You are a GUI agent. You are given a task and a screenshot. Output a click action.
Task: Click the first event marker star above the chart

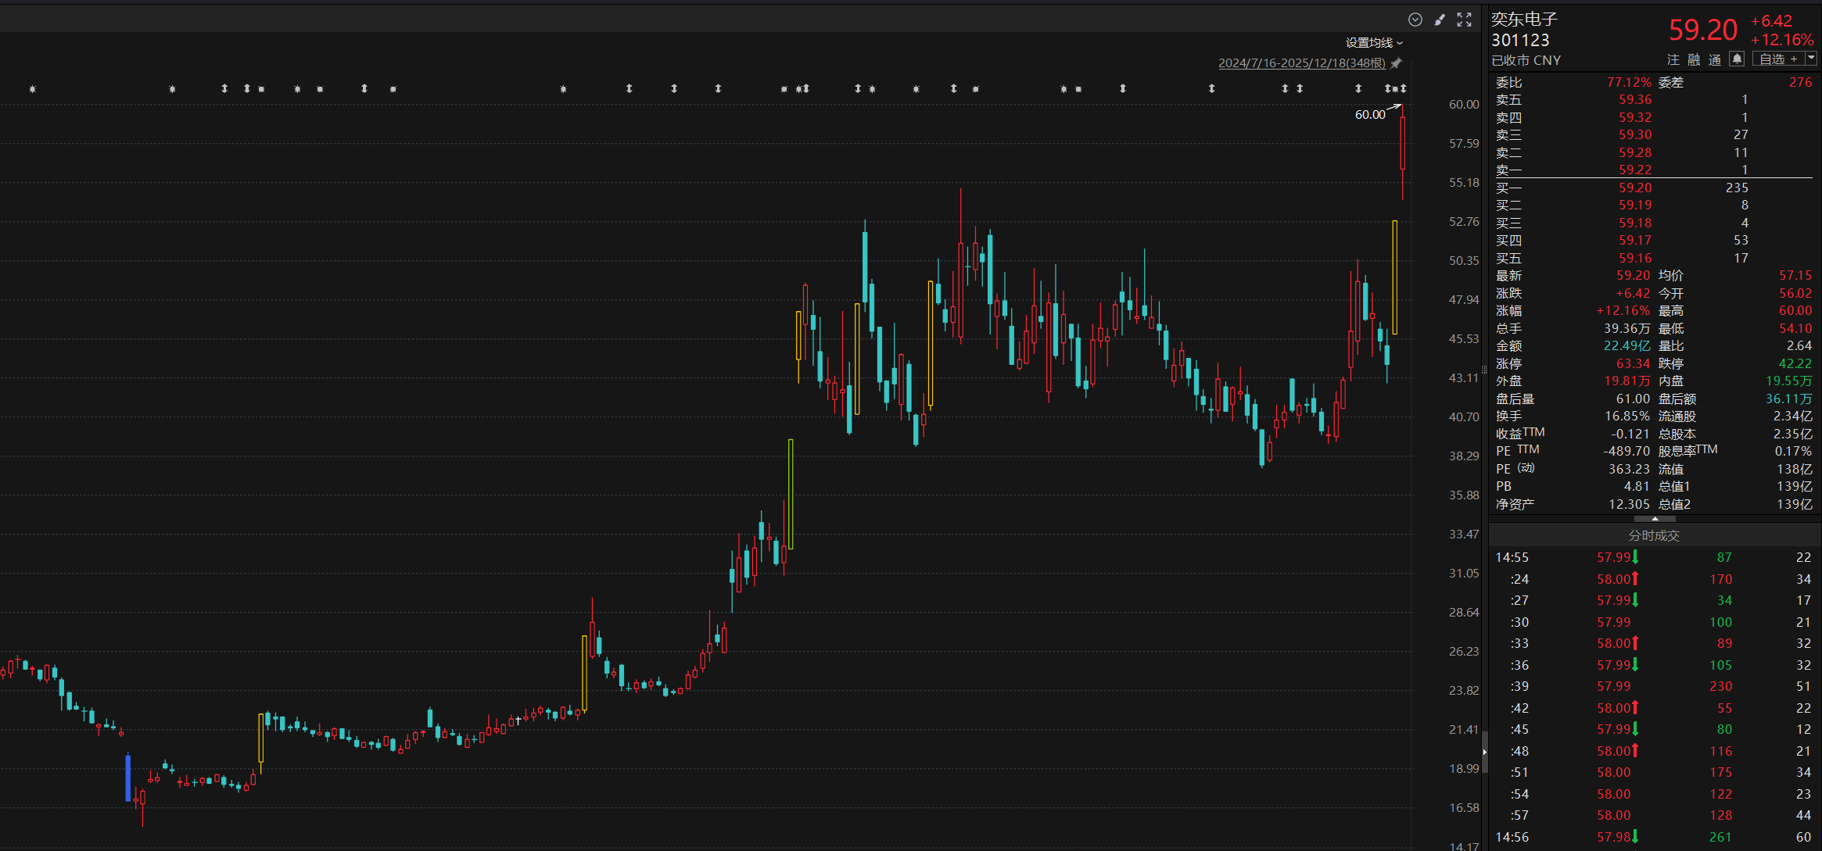[x=32, y=89]
